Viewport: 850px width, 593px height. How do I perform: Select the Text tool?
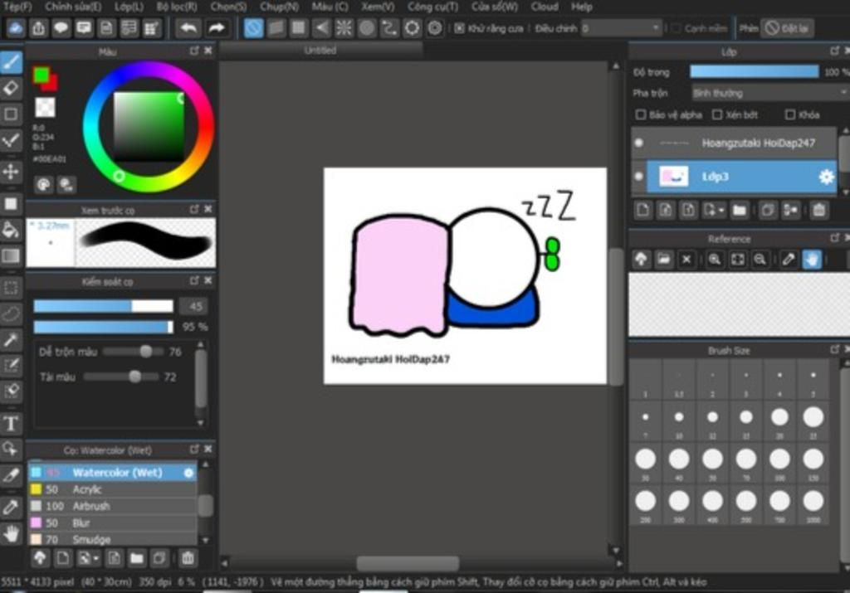click(x=11, y=424)
